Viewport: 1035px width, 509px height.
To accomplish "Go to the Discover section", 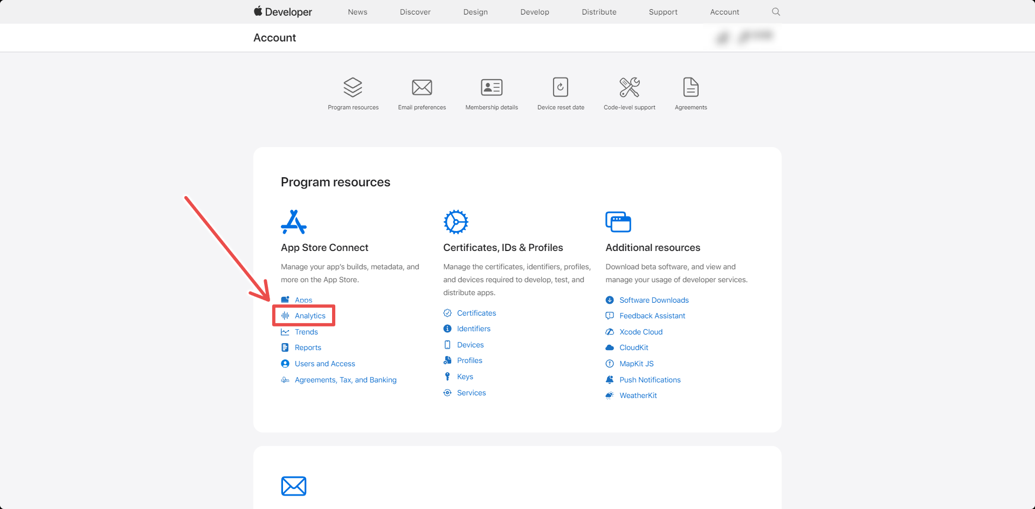I will pyautogui.click(x=415, y=12).
